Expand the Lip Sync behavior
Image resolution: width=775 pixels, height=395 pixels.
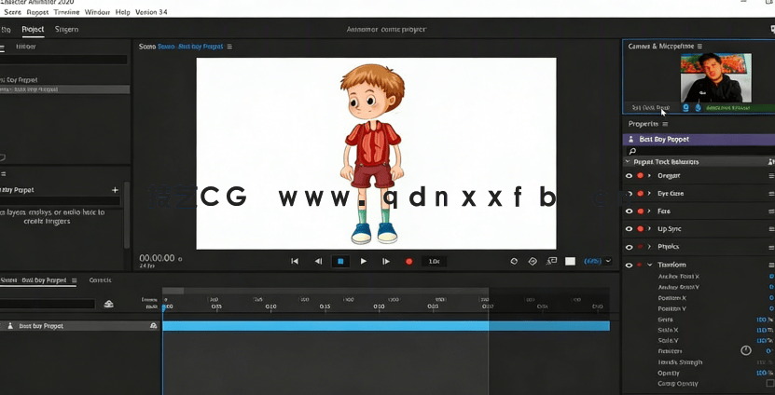(x=649, y=229)
